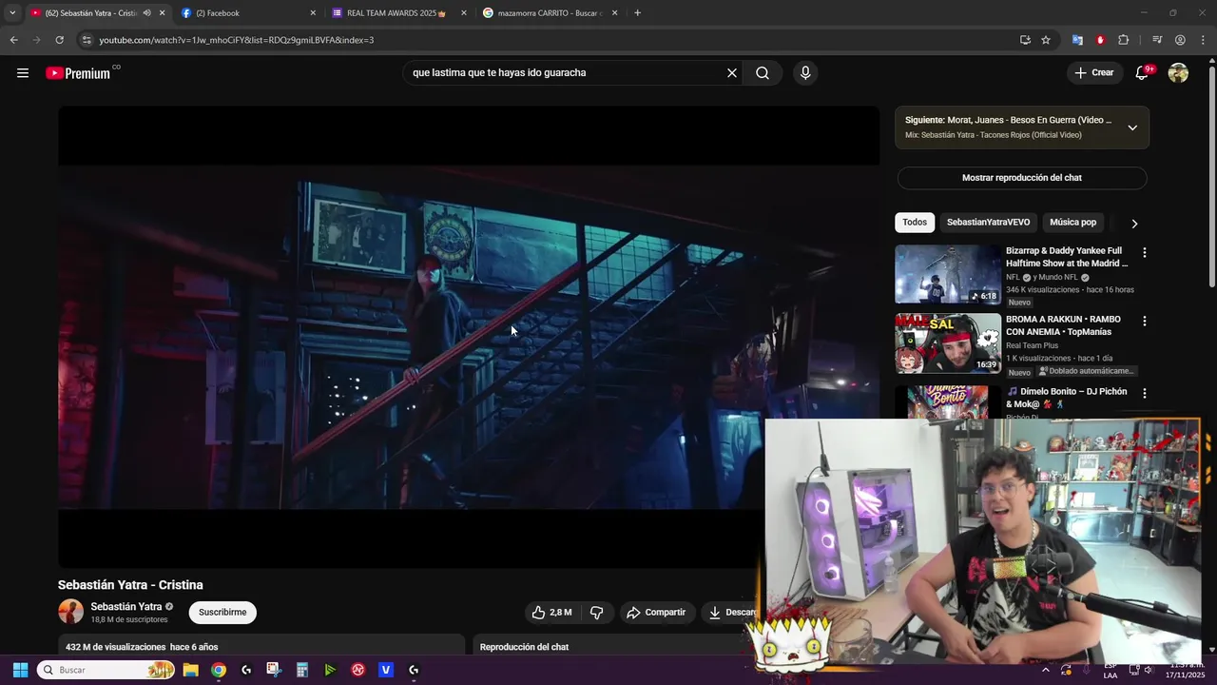Click the video player to pause
This screenshot has width=1217, height=685.
[x=469, y=337]
